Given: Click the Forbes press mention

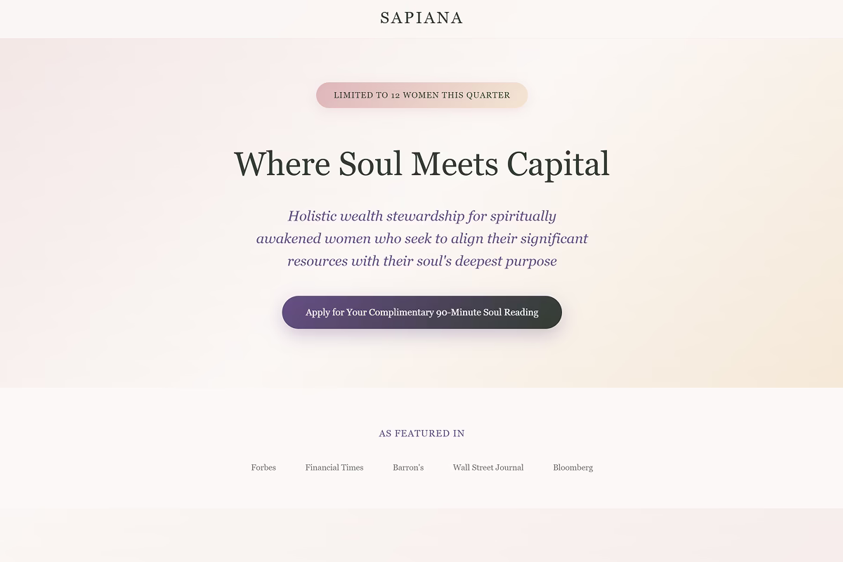Looking at the screenshot, I should 263,467.
